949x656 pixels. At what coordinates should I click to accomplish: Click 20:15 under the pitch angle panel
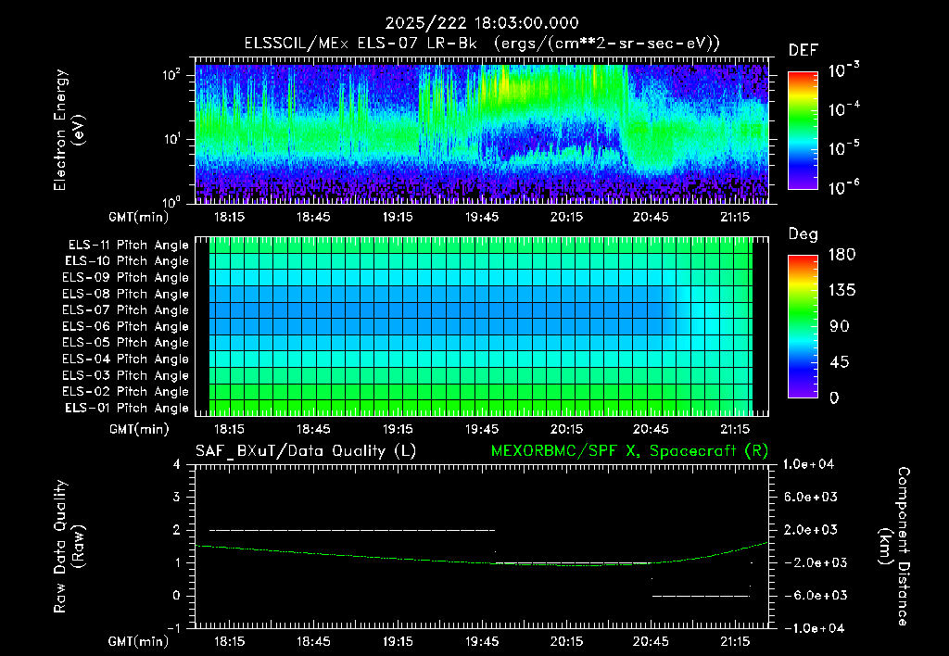pos(566,429)
